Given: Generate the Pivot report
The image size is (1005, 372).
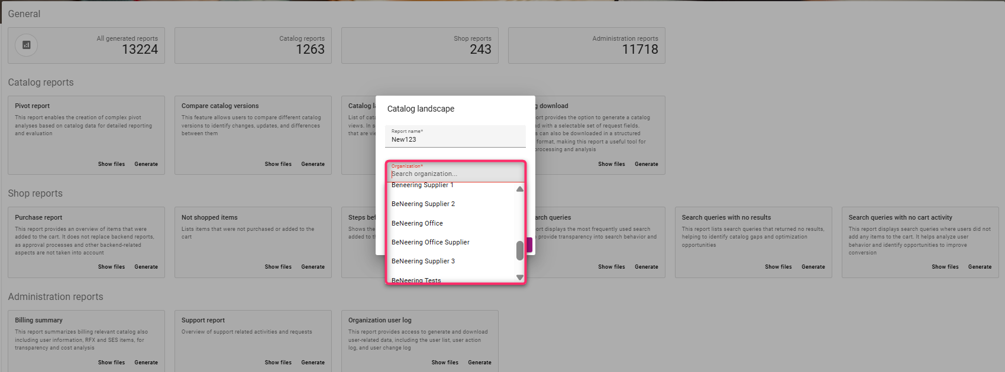Looking at the screenshot, I should click(146, 164).
